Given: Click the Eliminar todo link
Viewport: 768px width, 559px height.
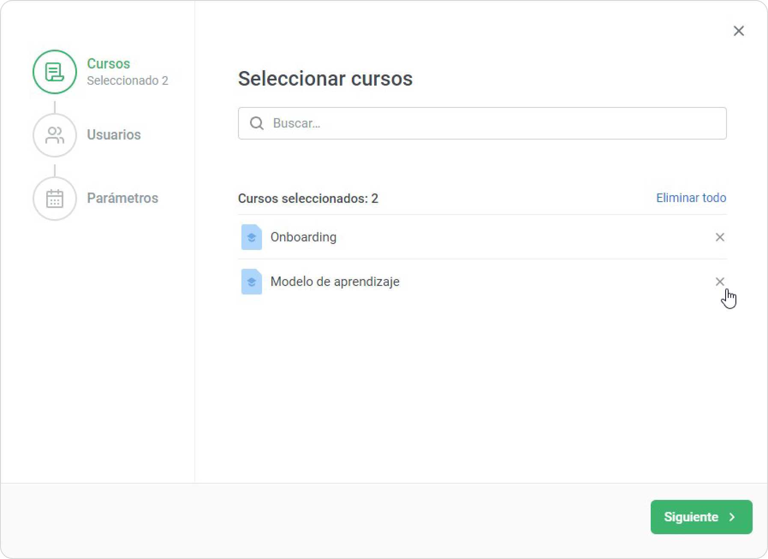Looking at the screenshot, I should point(691,198).
